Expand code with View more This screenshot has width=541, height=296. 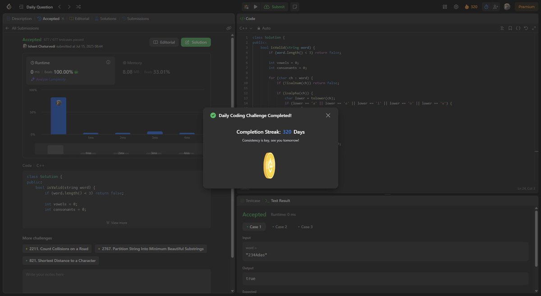[x=116, y=223]
